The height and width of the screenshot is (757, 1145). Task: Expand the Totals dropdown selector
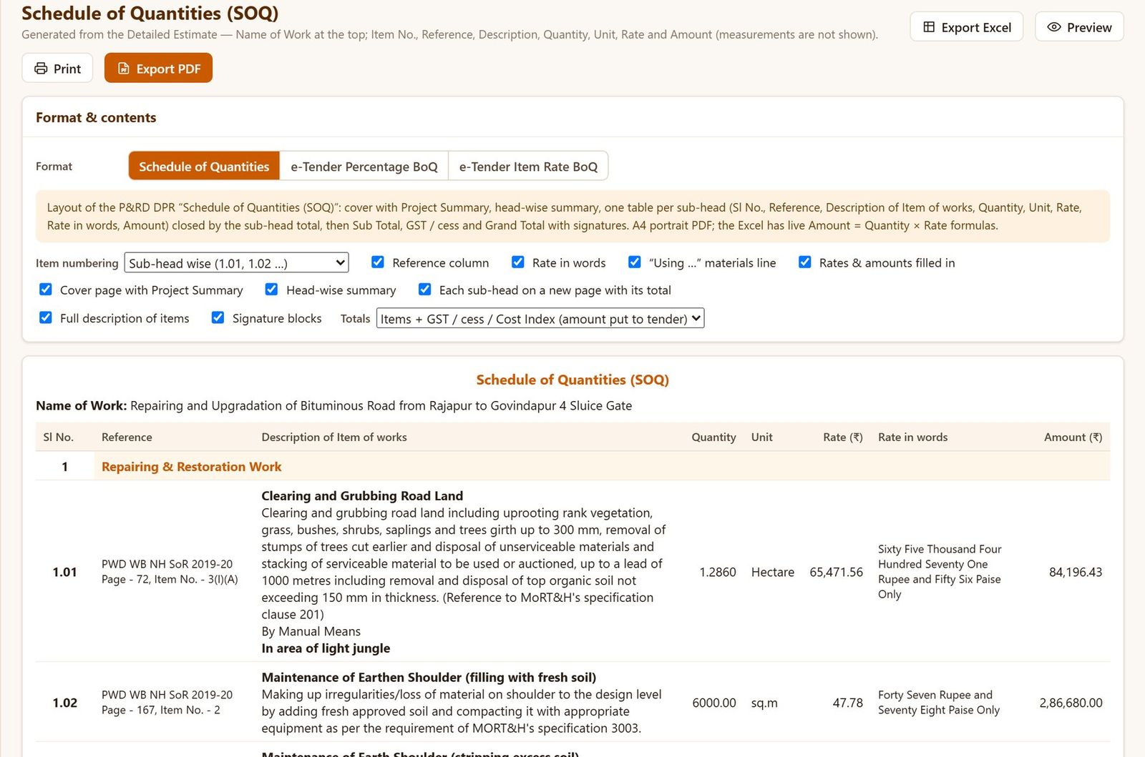[540, 318]
